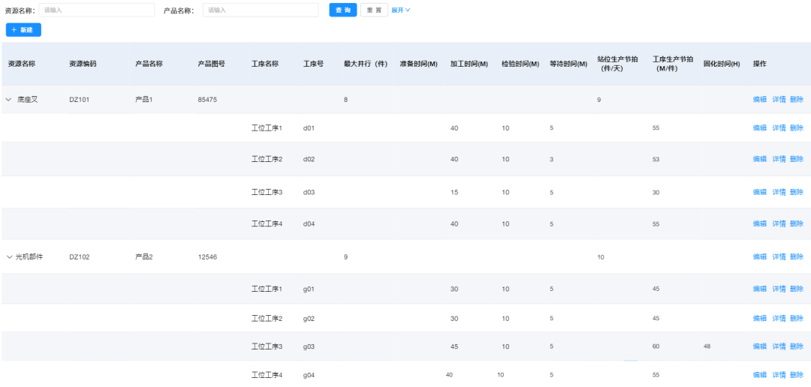
Task: Open 详情 for DZ102 row
Action: click(x=779, y=256)
